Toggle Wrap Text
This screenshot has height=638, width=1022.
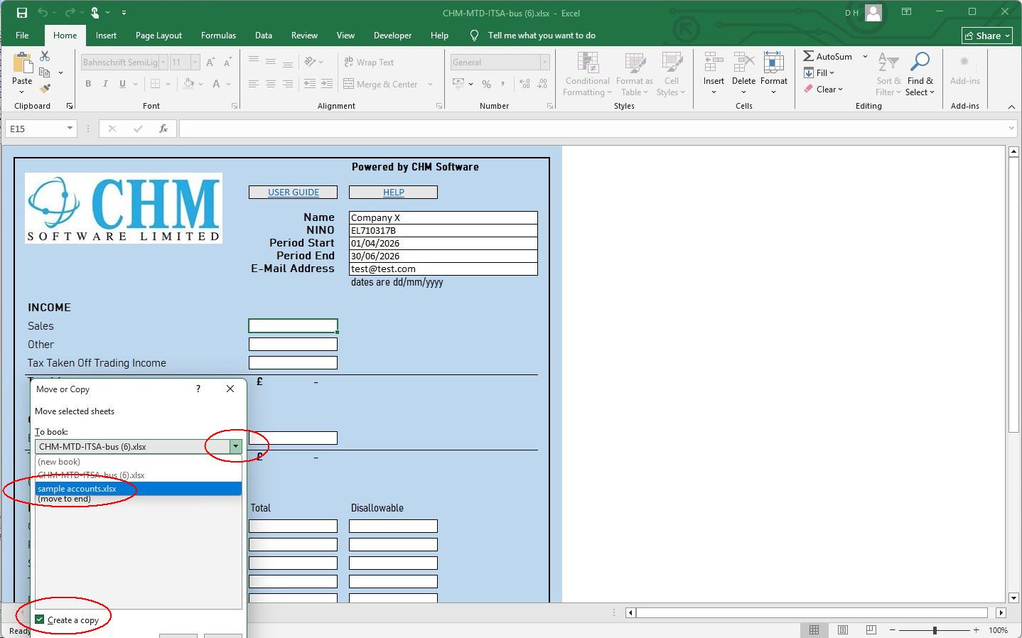(369, 63)
